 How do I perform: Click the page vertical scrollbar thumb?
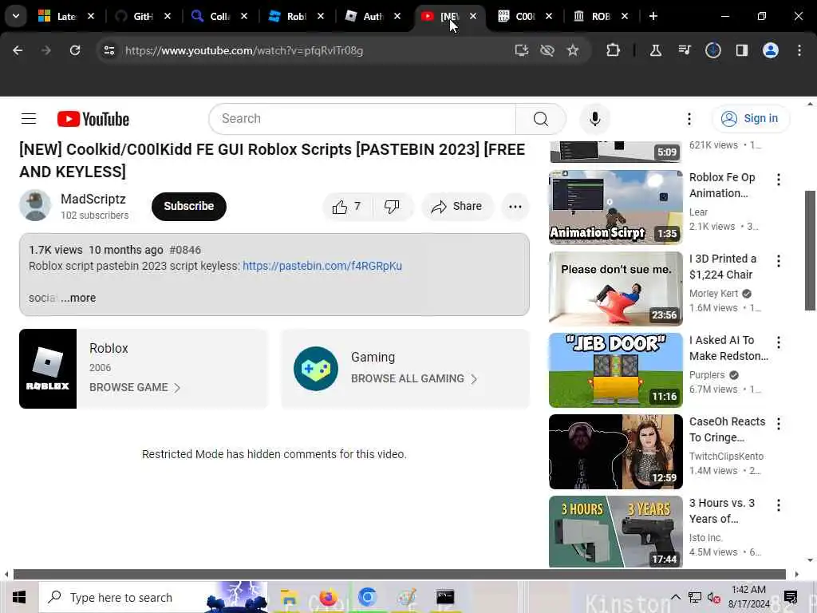(x=810, y=251)
